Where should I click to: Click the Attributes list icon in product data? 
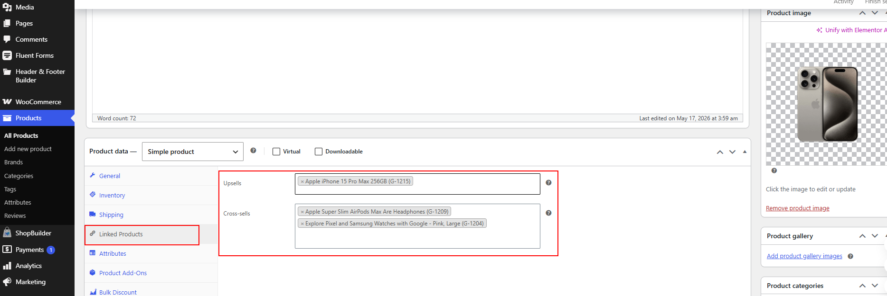pyautogui.click(x=93, y=253)
